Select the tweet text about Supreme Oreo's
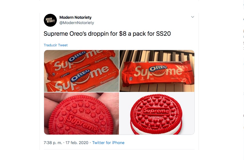Viewport: 244px width, 160px height. click(107, 34)
